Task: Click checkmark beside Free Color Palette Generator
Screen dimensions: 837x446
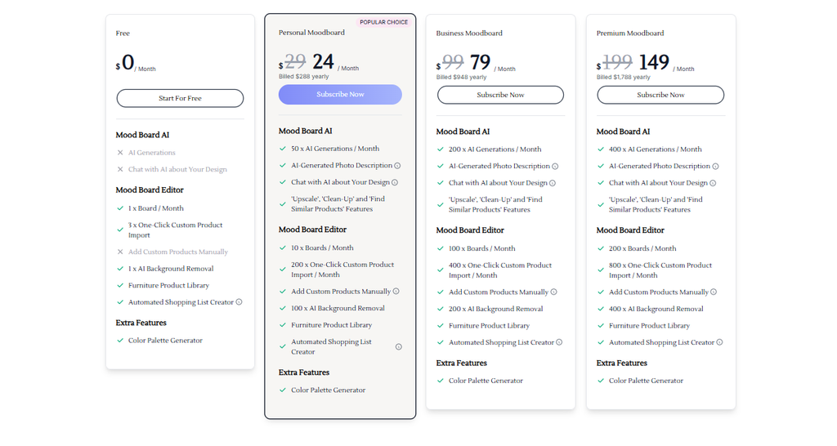Action: pos(120,341)
